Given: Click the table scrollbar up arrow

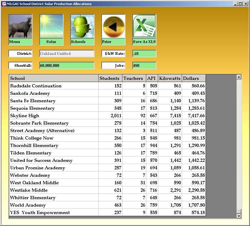Looking at the screenshot, I should [239, 77].
